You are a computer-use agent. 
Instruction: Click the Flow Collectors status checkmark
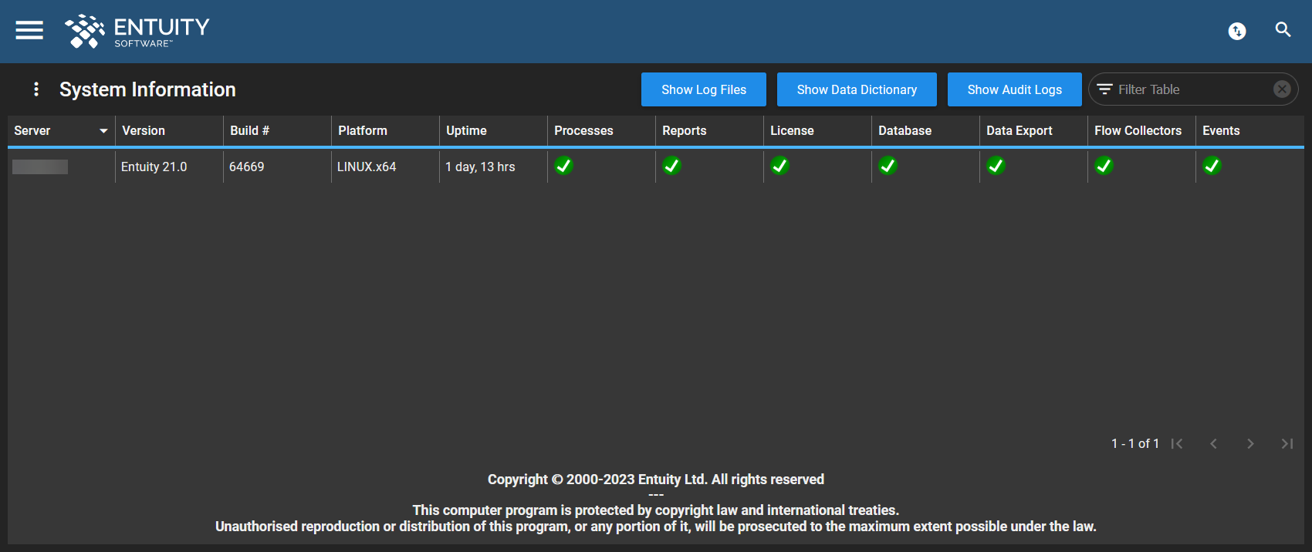coord(1104,166)
